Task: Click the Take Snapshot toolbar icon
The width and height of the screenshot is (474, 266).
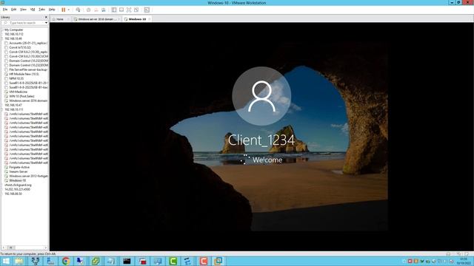Action: (x=89, y=10)
